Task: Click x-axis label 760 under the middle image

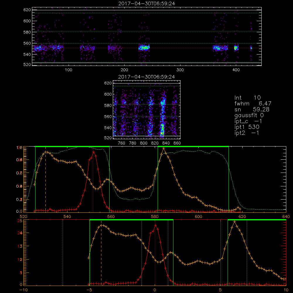Action: coord(122,143)
